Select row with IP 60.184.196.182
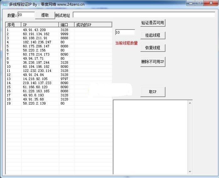Screen dimensions: 219x178 [59, 67]
